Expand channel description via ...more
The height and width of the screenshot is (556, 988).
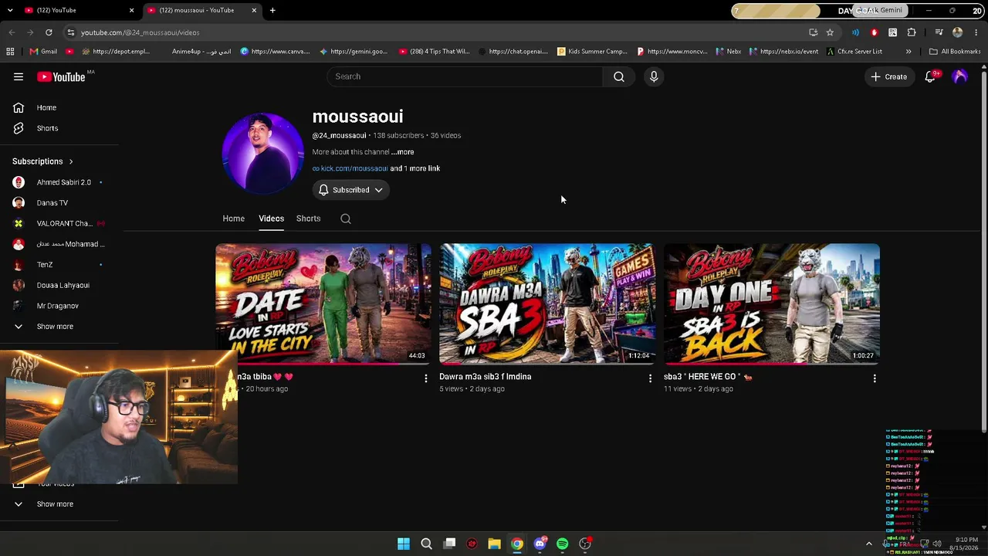(402, 152)
